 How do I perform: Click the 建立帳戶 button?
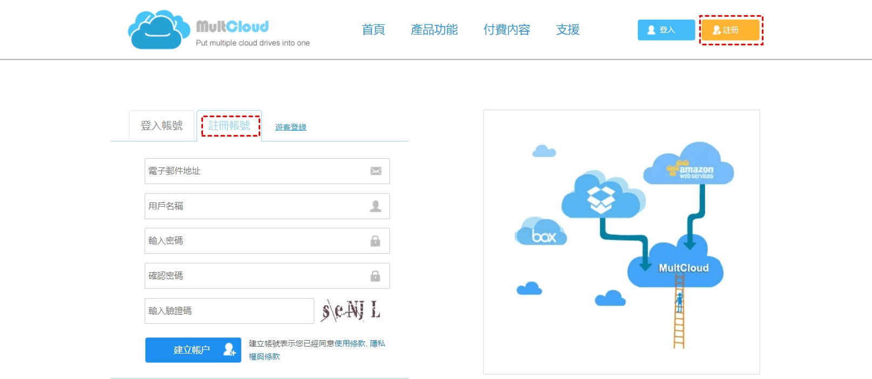193,350
